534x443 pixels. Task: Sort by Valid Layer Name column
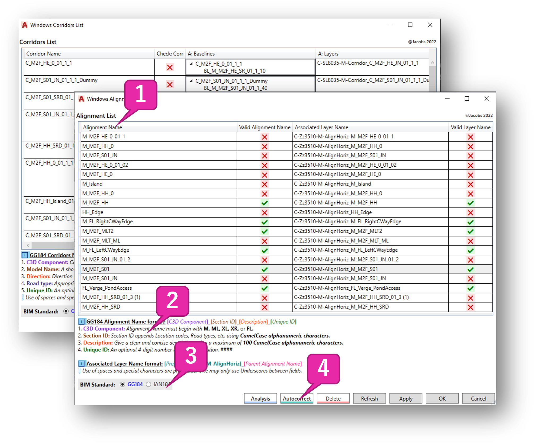point(471,127)
